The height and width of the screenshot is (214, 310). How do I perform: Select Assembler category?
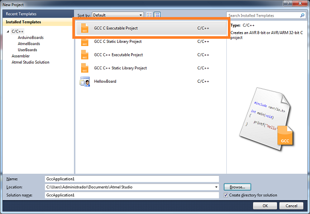click(x=21, y=56)
